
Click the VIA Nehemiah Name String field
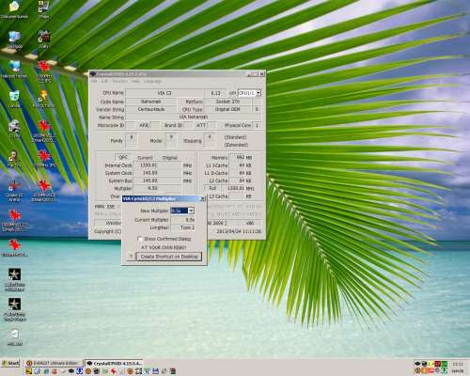194,117
